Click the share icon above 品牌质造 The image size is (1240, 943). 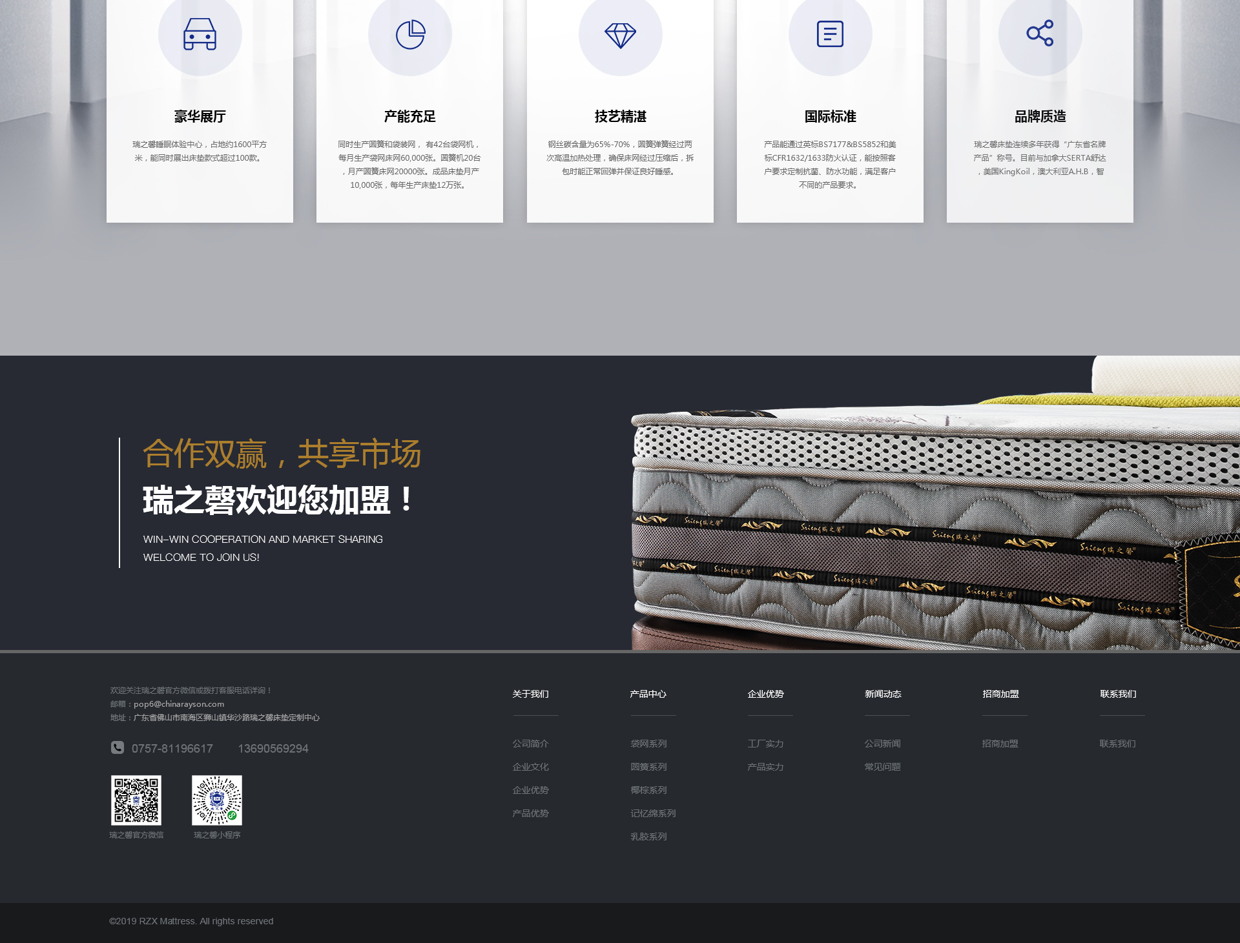click(x=1040, y=33)
